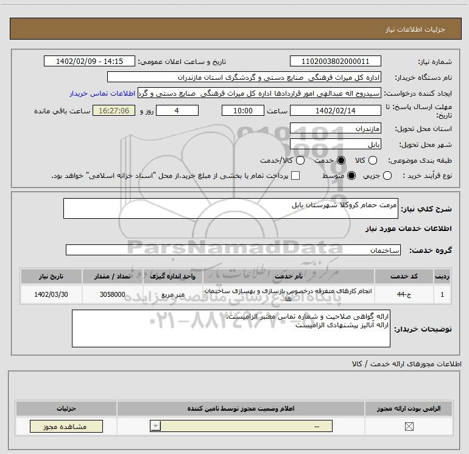Screen dimensions: 469x454
Task: Click row number 1 in services table
Action: (442, 294)
